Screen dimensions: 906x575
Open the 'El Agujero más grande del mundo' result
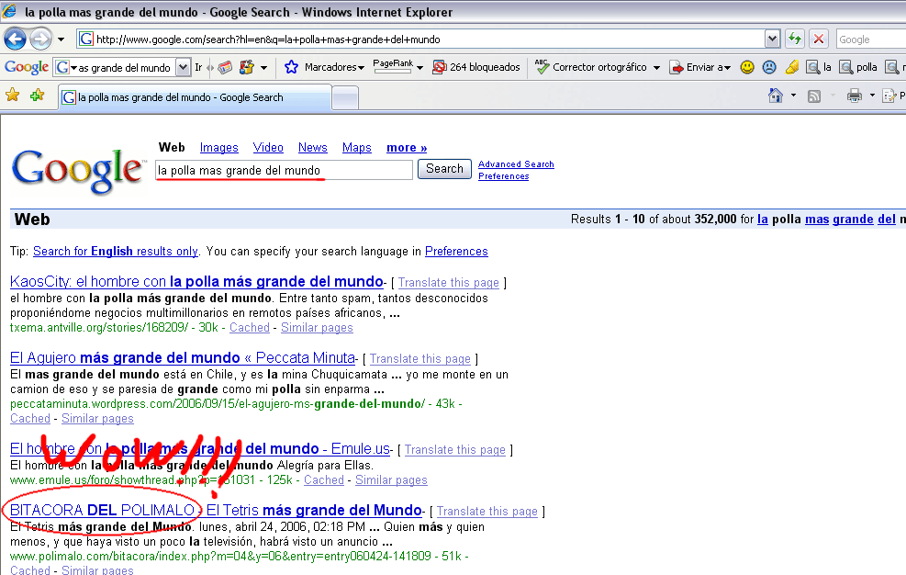183,357
